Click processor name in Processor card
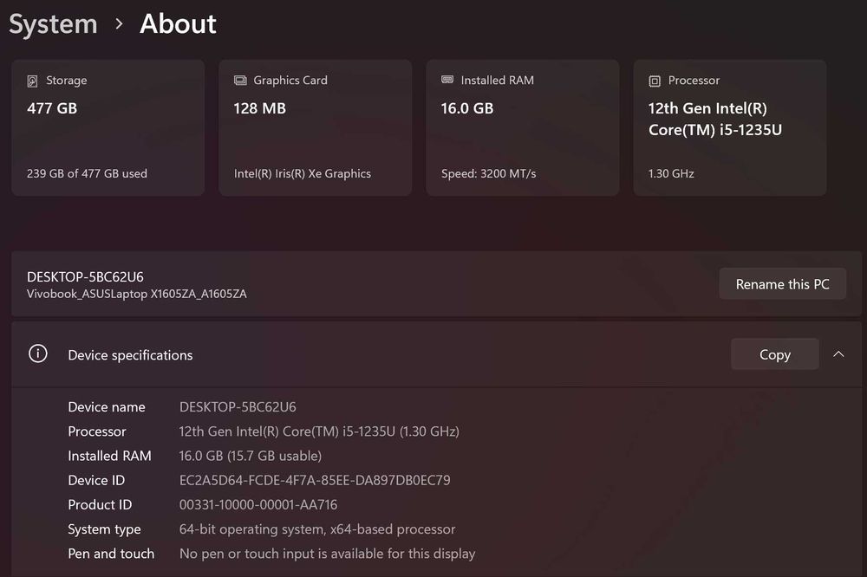Screen dimensions: 867x577 pyautogui.click(x=715, y=119)
